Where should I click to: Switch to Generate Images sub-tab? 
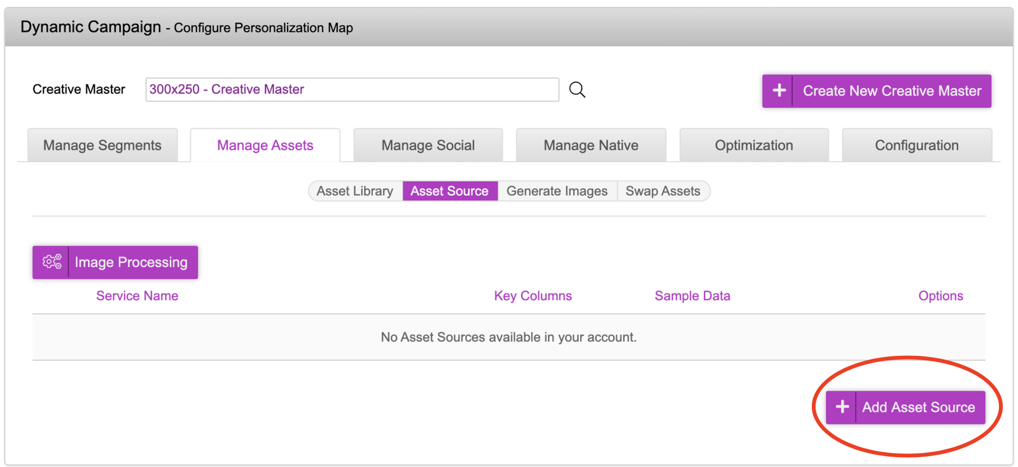click(x=557, y=191)
